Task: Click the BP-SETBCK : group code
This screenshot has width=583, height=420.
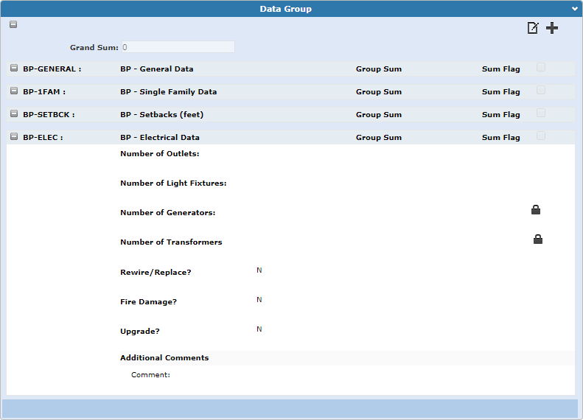Action: click(49, 114)
